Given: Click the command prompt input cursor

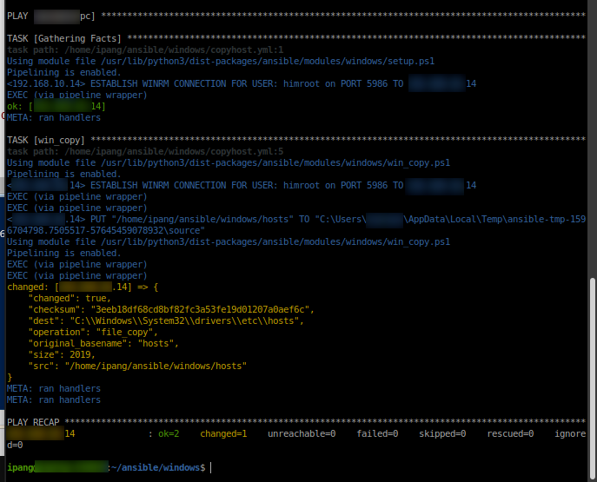Looking at the screenshot, I should pyautogui.click(x=211, y=468).
